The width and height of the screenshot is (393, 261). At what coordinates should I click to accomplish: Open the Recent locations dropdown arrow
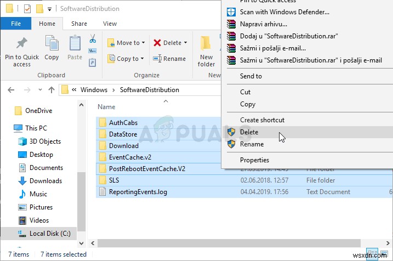40,90
